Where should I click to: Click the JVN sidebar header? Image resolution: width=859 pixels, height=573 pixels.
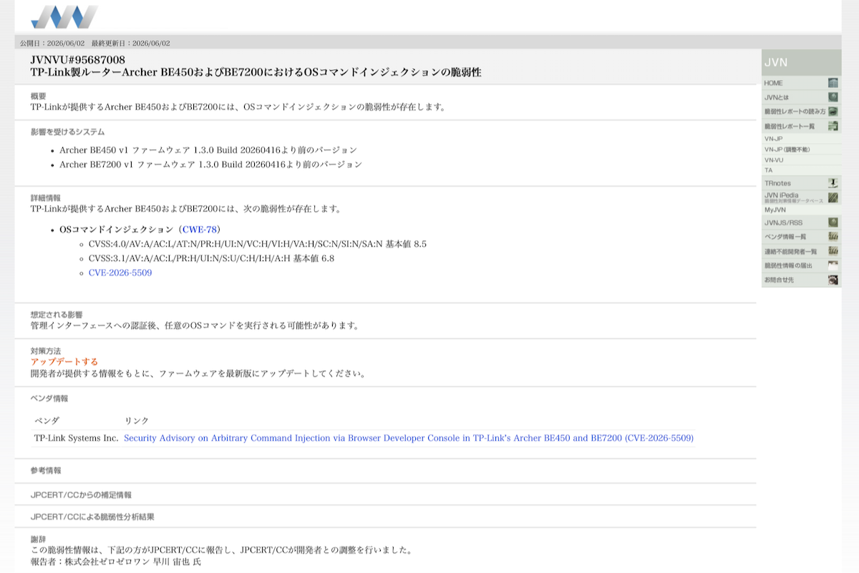[801, 62]
